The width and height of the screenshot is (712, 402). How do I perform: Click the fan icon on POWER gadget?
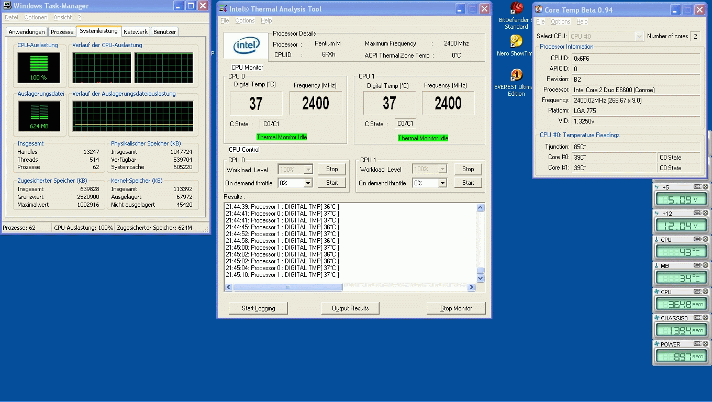[657, 344]
